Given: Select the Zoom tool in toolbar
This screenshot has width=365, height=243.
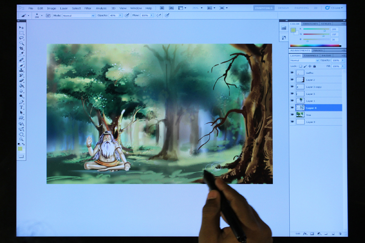Looking at the screenshot, I should (21, 140).
